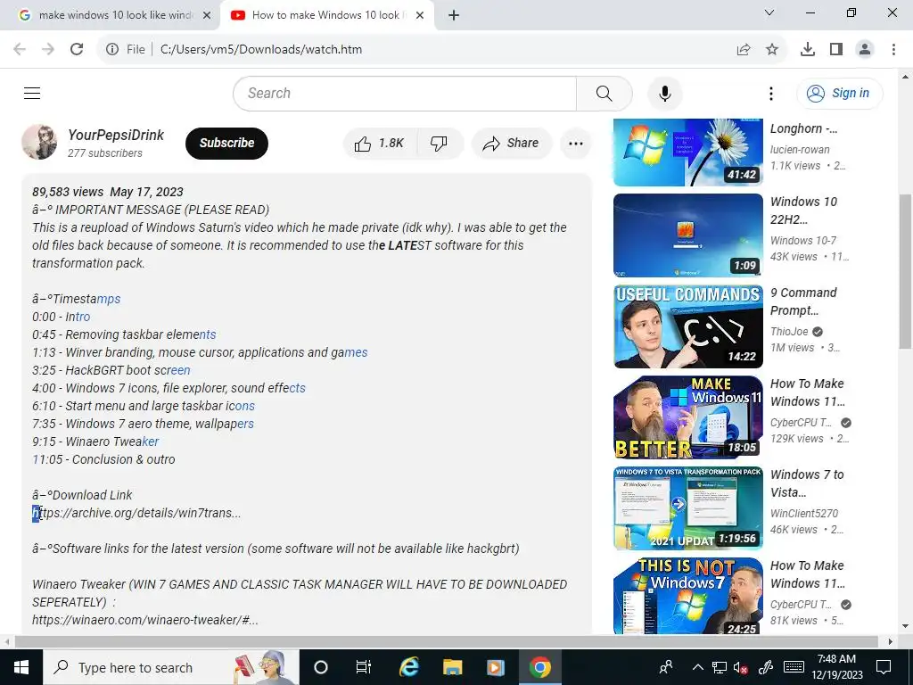Show hidden system tray icons

(697, 667)
